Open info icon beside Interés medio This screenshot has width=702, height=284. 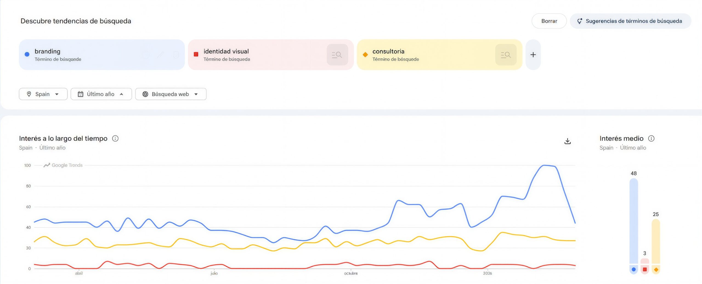click(651, 138)
